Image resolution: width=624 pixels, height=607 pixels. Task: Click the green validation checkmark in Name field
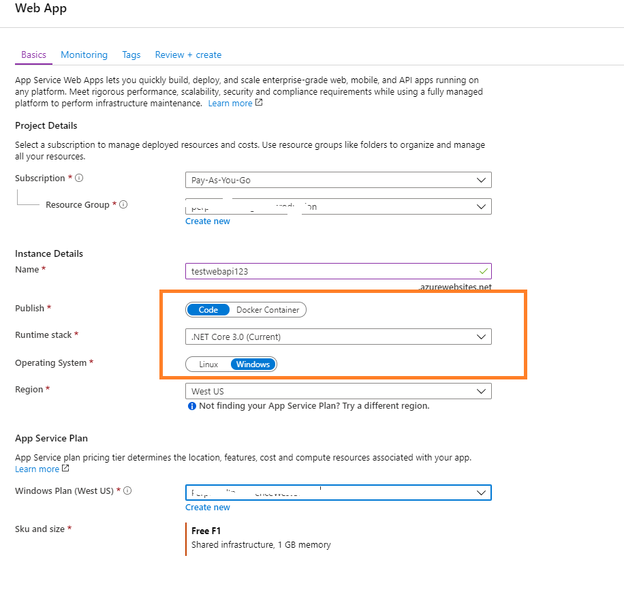tap(484, 270)
